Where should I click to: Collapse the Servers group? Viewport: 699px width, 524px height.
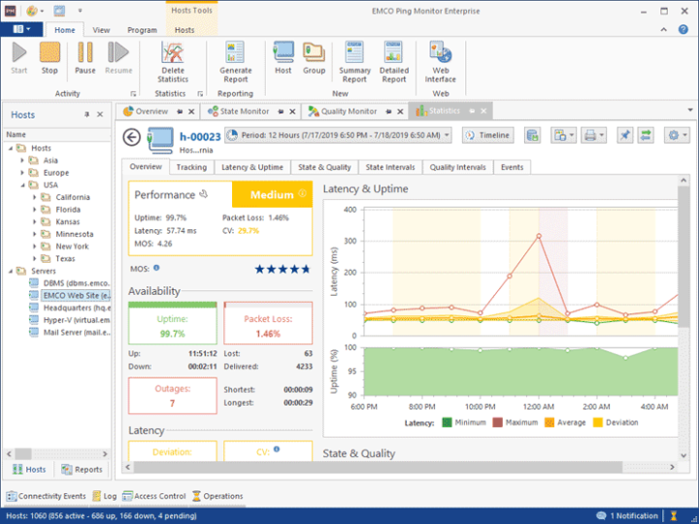11,271
